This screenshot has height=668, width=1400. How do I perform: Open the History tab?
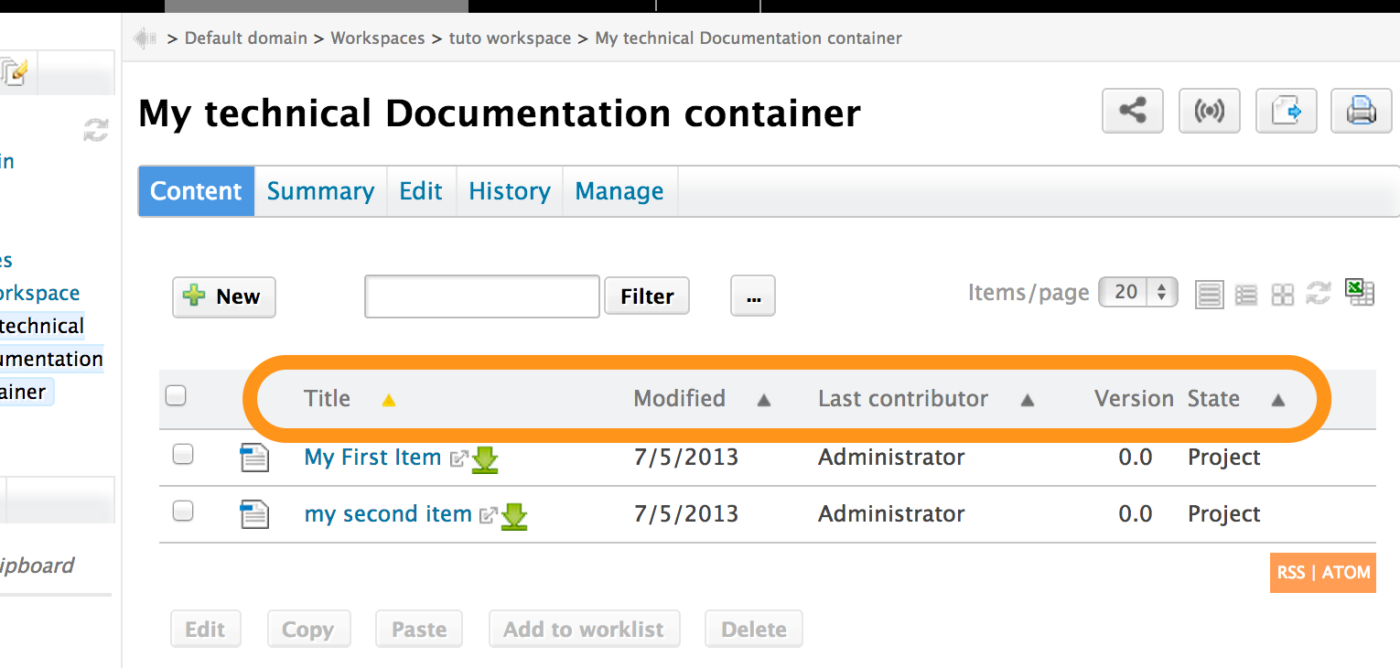509,191
